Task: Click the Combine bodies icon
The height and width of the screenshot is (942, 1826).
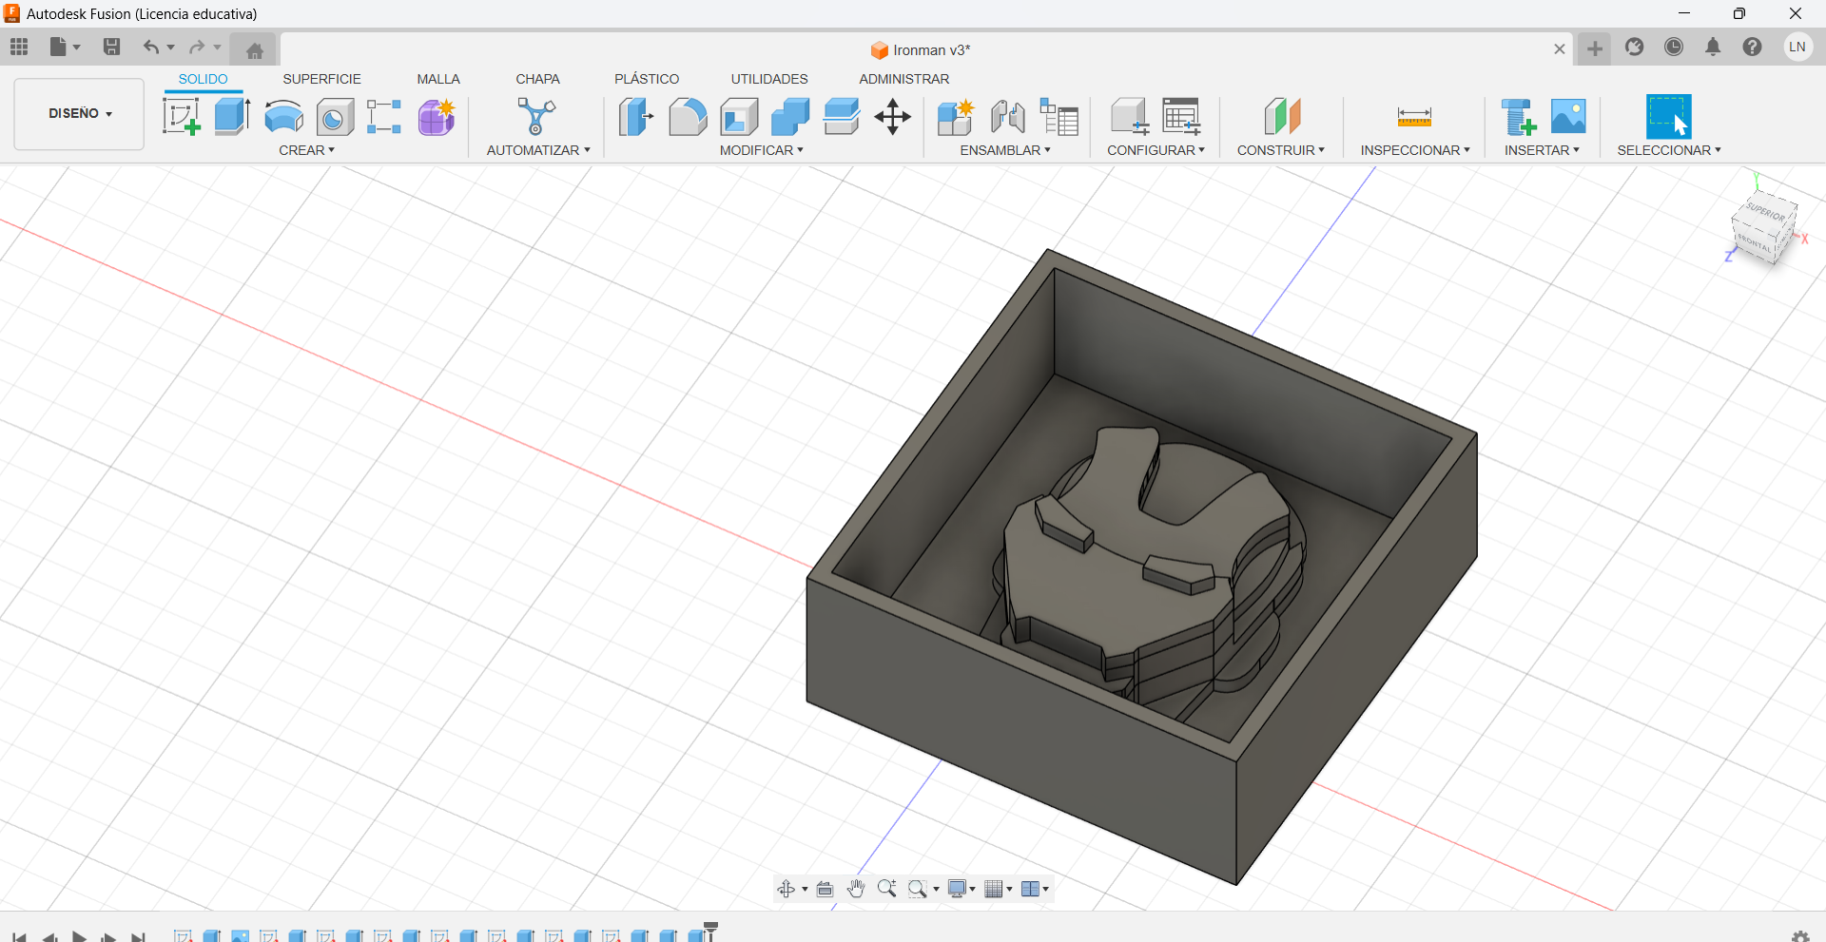Action: tap(790, 117)
